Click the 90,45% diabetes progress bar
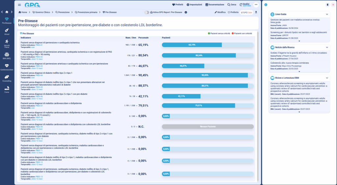This screenshot has width=337, height=185. [x=207, y=75]
